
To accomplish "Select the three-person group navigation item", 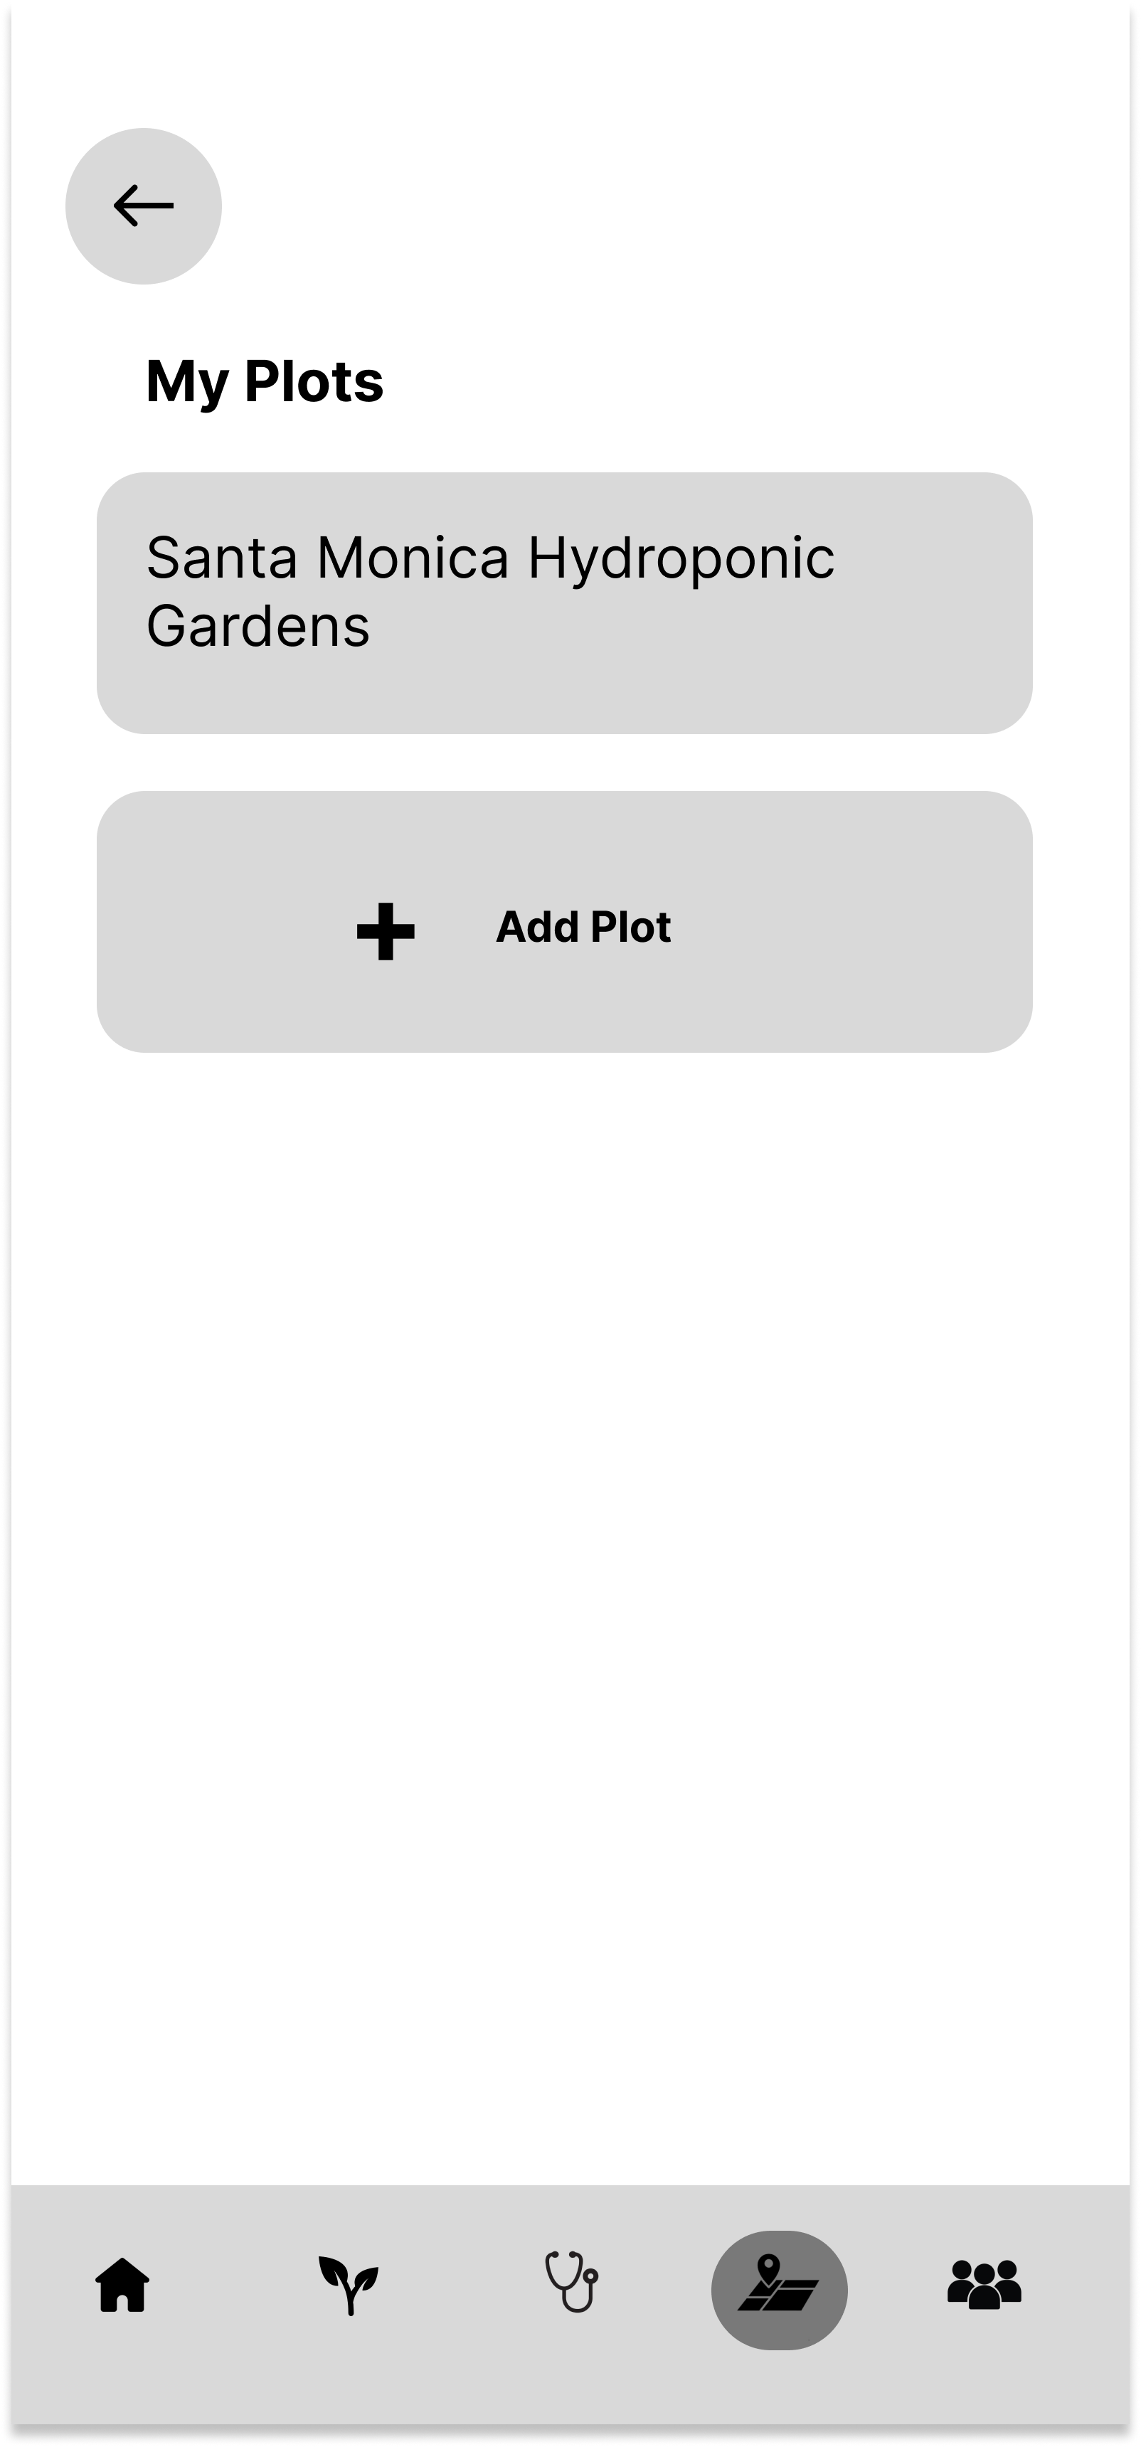I will coord(985,2285).
